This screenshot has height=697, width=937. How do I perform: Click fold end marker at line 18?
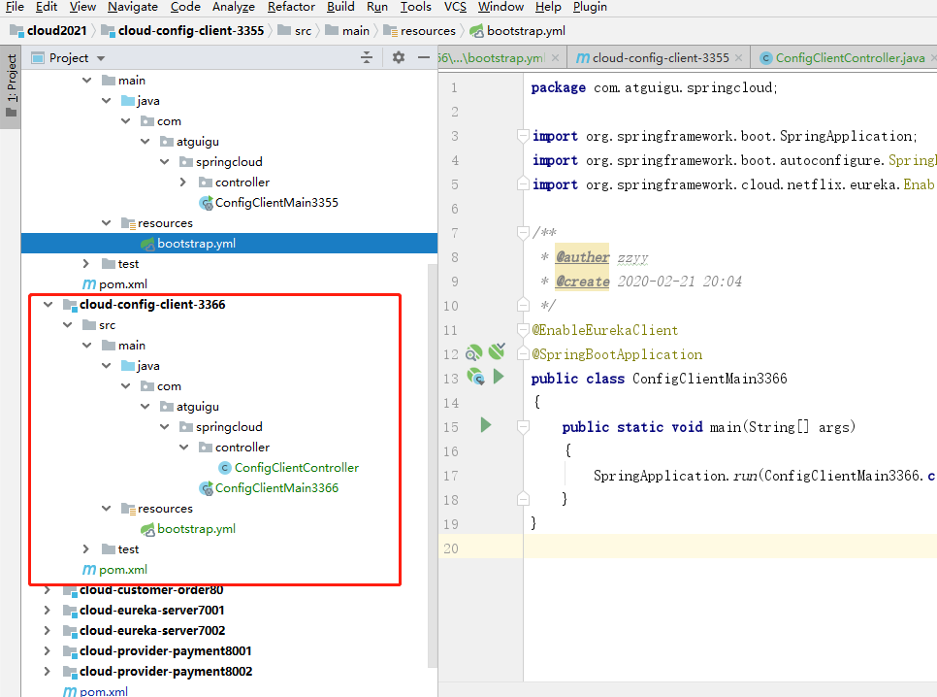[523, 498]
